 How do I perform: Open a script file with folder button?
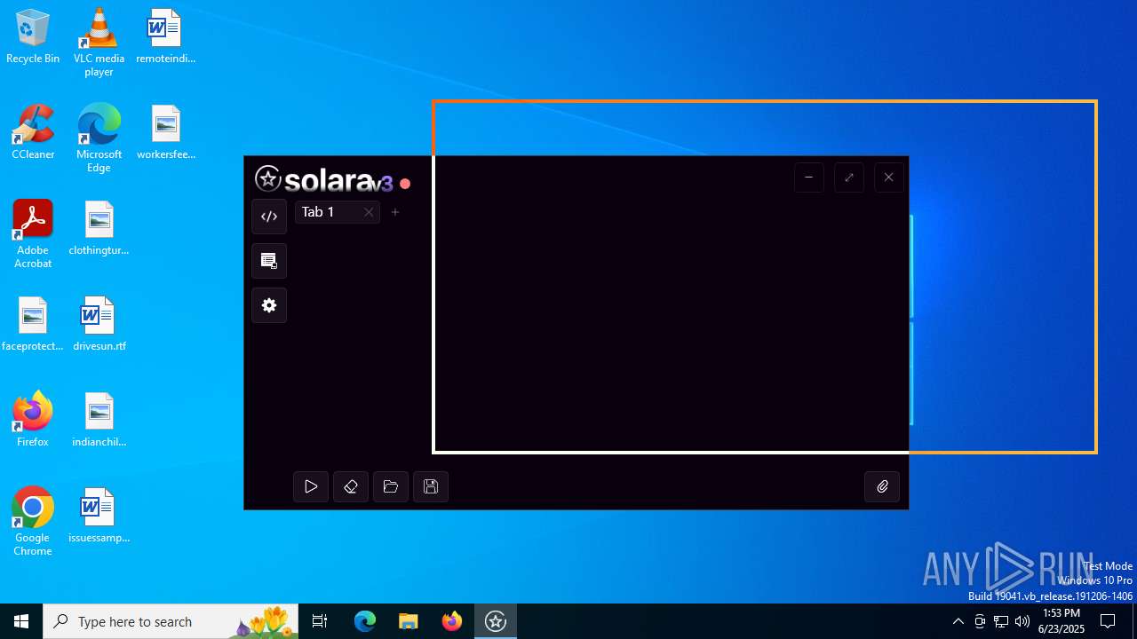click(391, 486)
